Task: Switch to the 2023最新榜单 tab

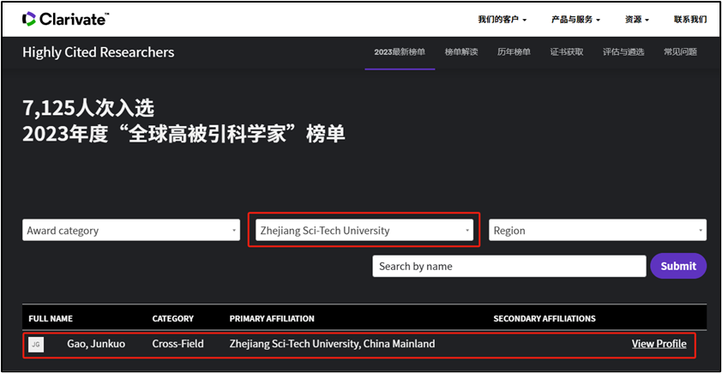Action: [399, 52]
